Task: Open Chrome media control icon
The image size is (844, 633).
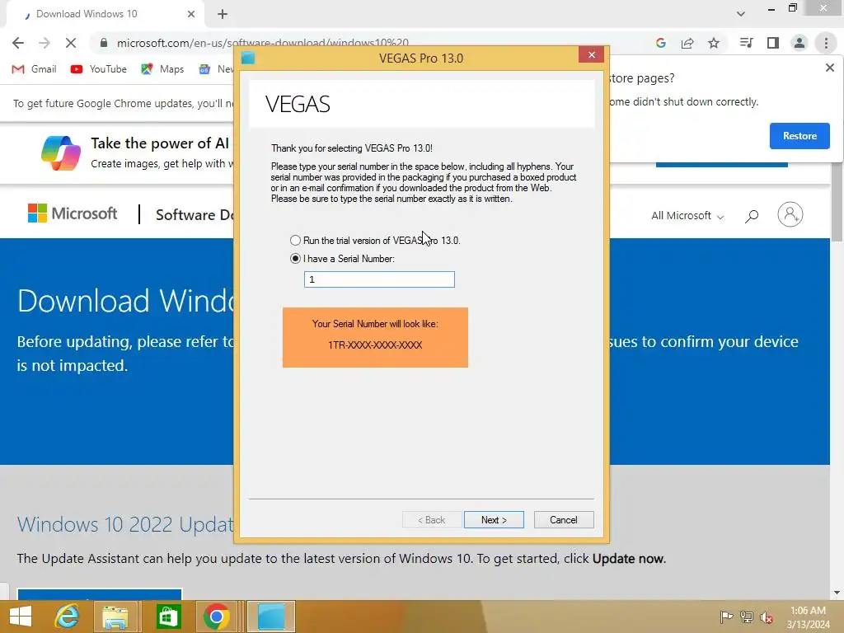Action: (x=746, y=43)
